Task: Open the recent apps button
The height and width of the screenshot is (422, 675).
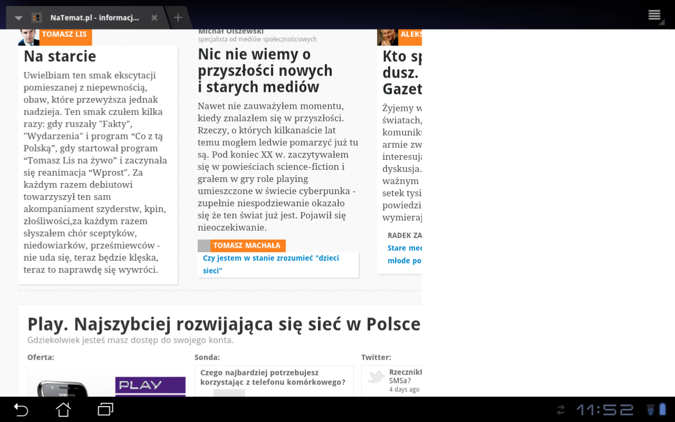Action: 105,409
